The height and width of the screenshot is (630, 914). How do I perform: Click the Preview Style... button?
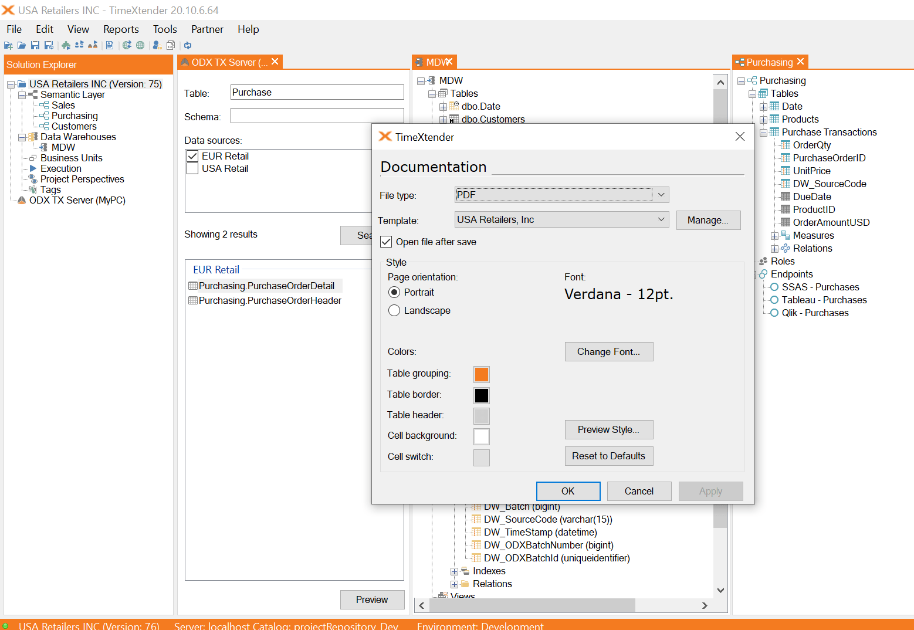[x=609, y=429]
